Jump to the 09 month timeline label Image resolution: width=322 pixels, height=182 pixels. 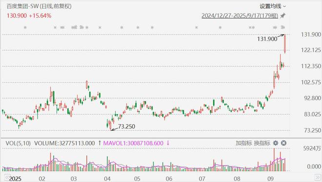coord(270,179)
